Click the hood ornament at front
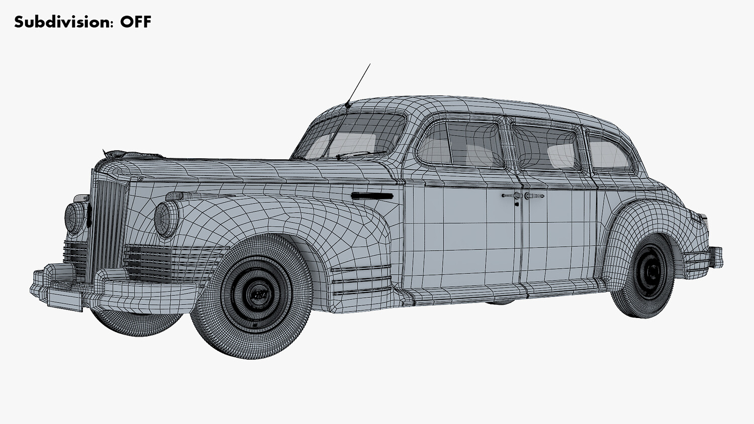 (115, 153)
